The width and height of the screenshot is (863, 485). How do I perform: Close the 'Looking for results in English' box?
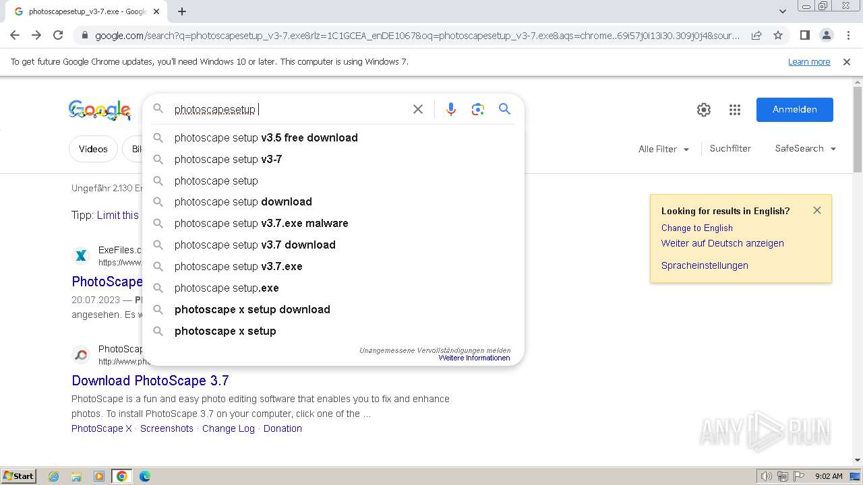pyautogui.click(x=817, y=210)
